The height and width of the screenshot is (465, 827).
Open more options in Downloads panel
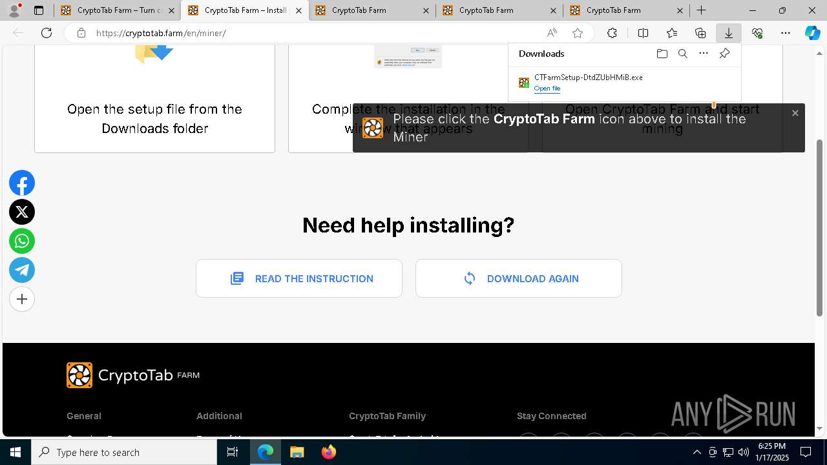704,54
